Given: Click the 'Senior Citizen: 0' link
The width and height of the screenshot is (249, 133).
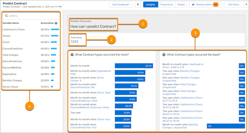Looking at the screenshot, I should [x=100, y=78].
